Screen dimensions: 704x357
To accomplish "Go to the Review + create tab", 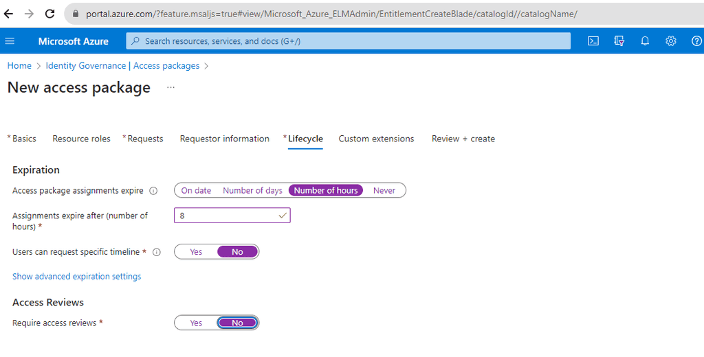I will click(x=463, y=139).
